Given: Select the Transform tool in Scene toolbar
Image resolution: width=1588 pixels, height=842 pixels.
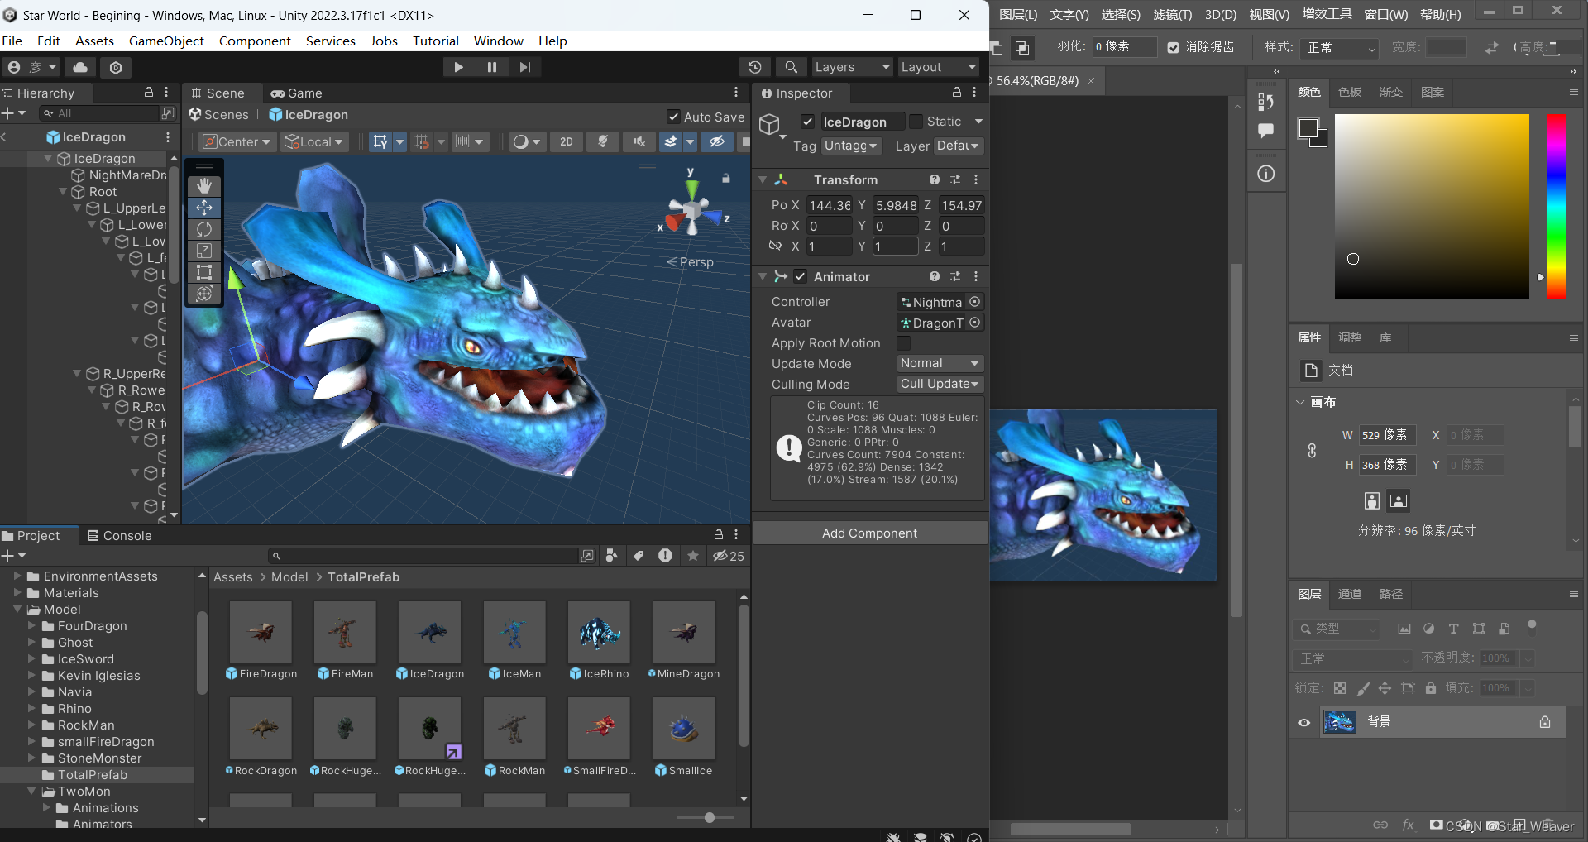Looking at the screenshot, I should [204, 294].
